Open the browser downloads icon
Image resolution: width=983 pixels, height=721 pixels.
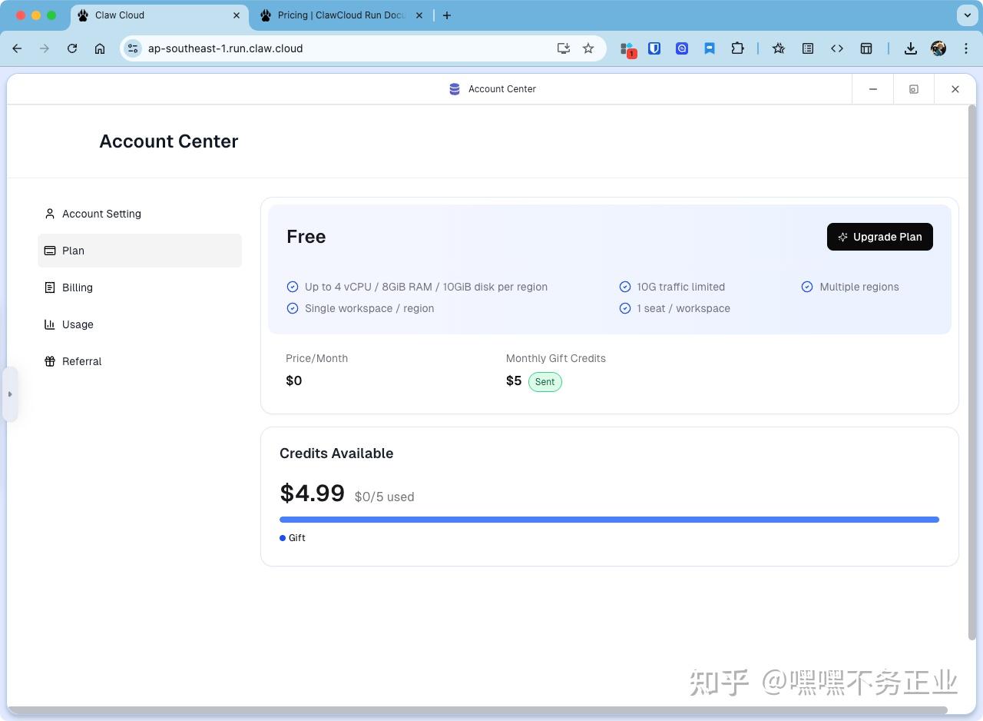[910, 48]
